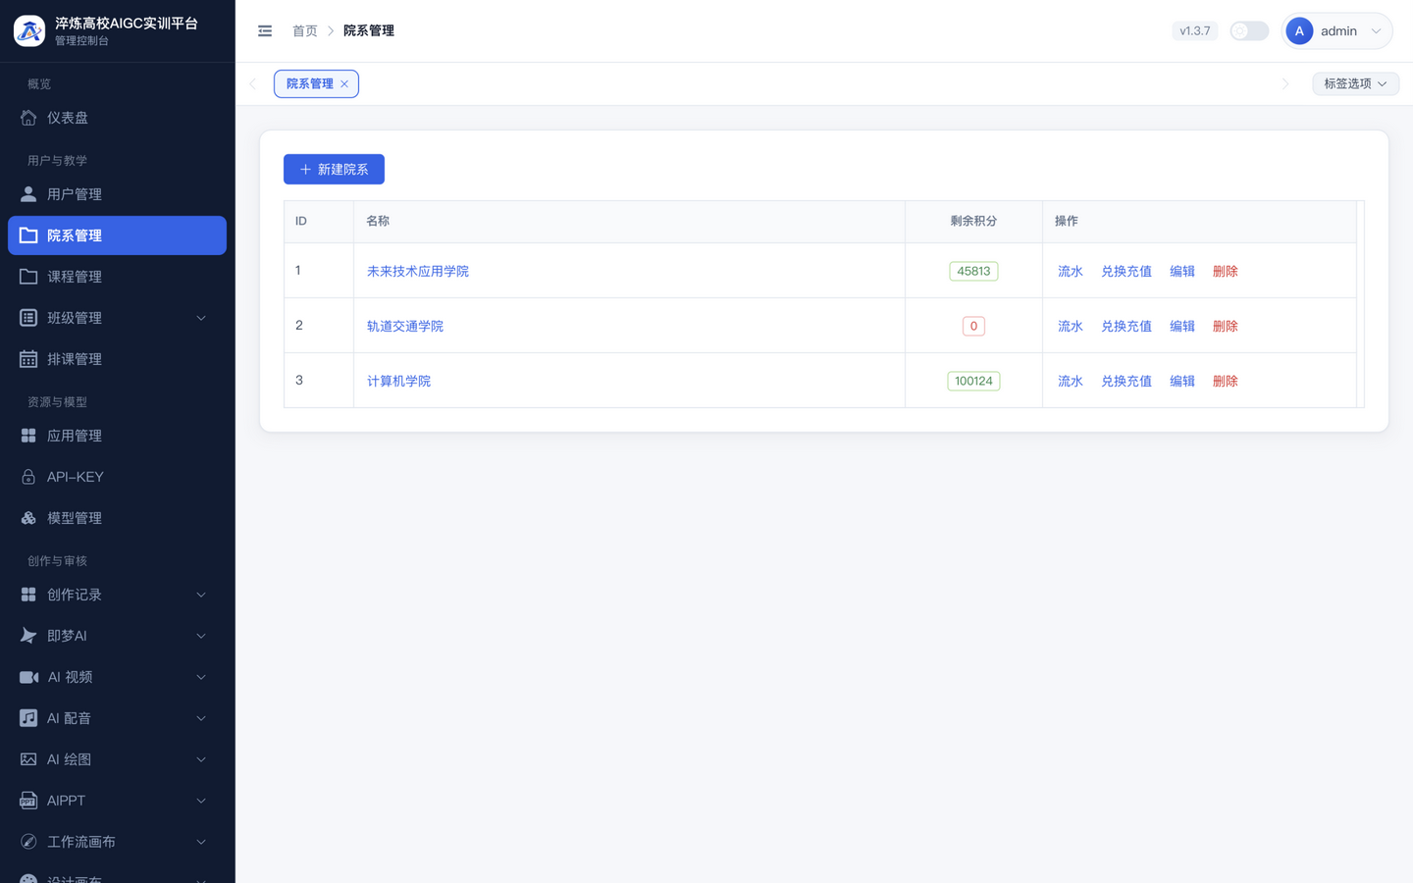Collapse the sidebar with the menu-fold icon

(265, 31)
